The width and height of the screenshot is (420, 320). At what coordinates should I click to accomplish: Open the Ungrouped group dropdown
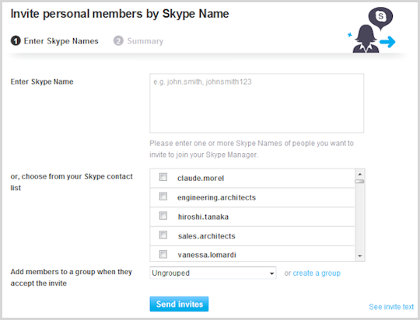213,273
